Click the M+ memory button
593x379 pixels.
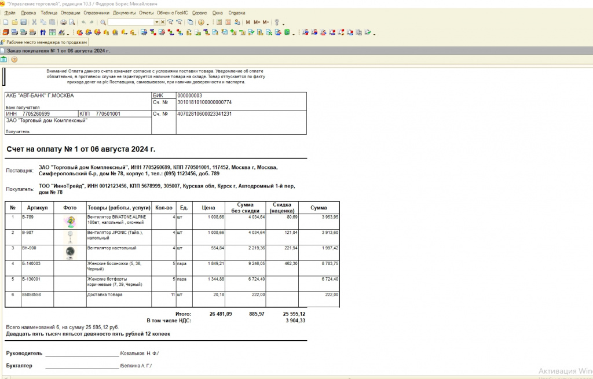(x=257, y=22)
